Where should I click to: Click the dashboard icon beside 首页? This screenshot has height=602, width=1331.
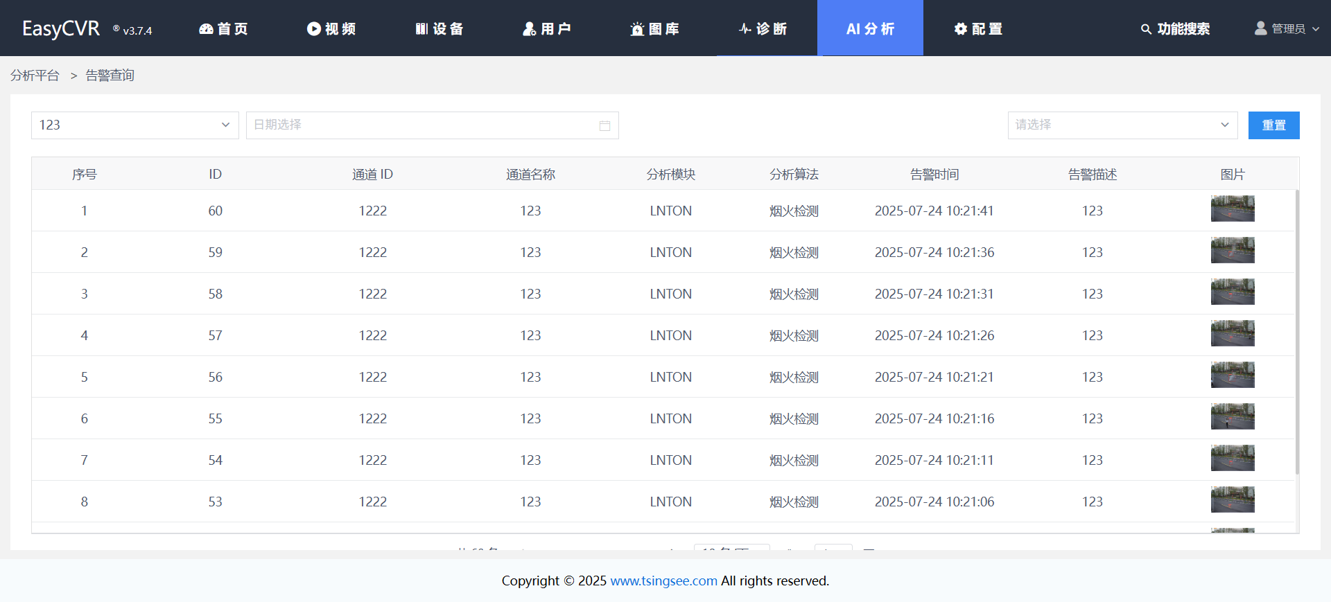[206, 29]
